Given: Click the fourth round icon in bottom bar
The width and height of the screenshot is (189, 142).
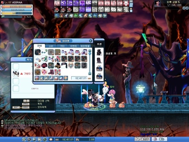Looking at the screenshot, I should (40, 140).
